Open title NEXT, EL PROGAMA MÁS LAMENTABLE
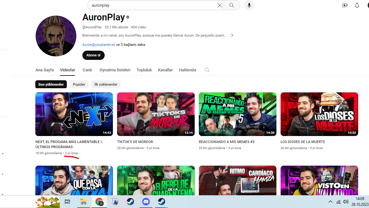 click(x=69, y=144)
